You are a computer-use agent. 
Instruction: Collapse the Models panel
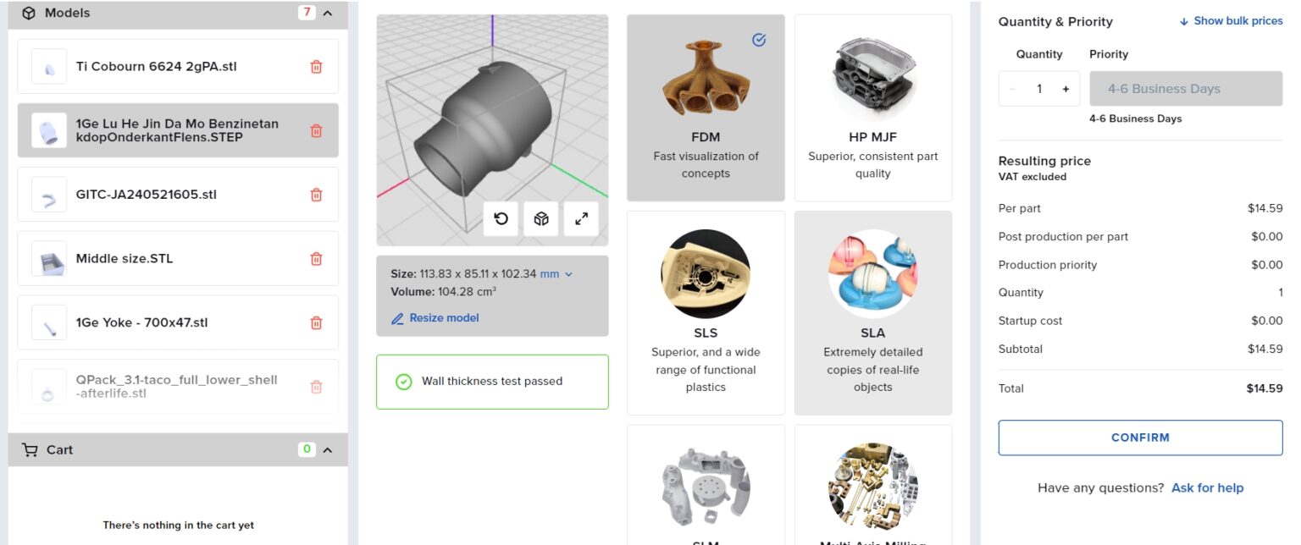(x=328, y=14)
